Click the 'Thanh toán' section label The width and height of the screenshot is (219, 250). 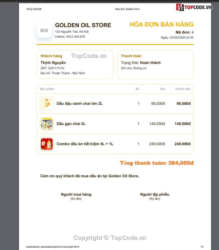click(131, 56)
